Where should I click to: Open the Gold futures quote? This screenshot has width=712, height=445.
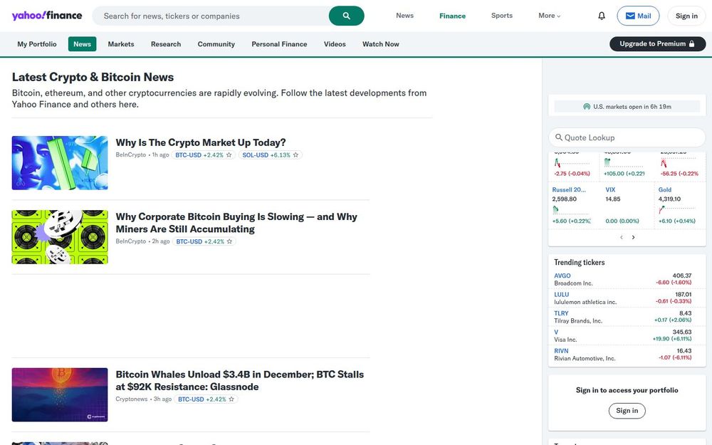[x=665, y=190]
